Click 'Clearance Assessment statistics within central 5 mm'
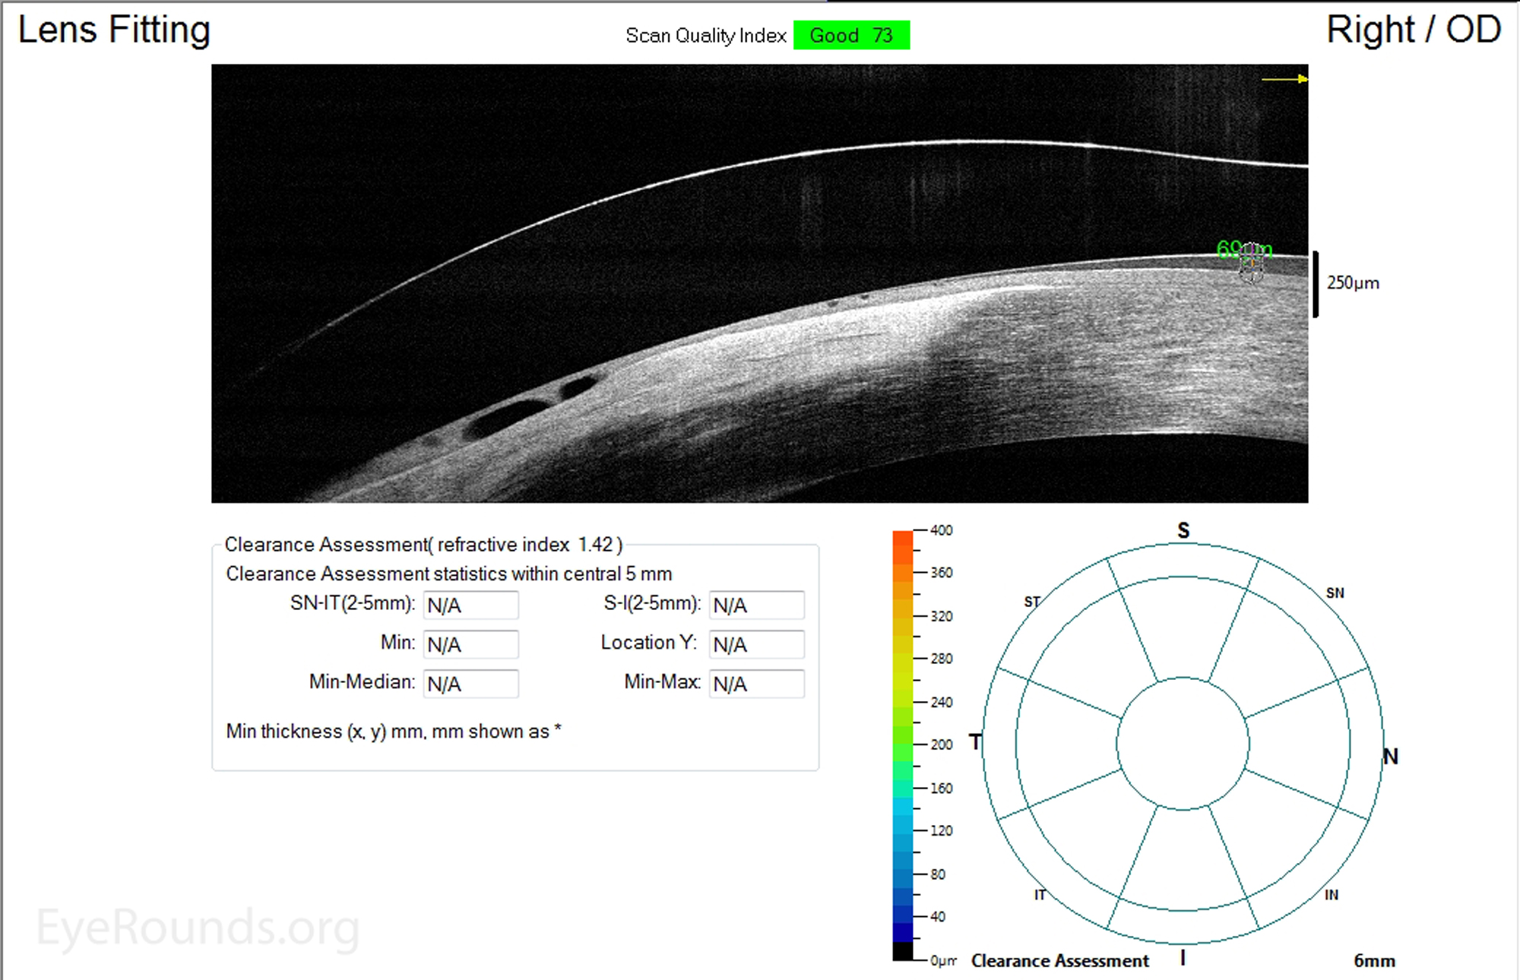The image size is (1520, 980). [x=448, y=574]
